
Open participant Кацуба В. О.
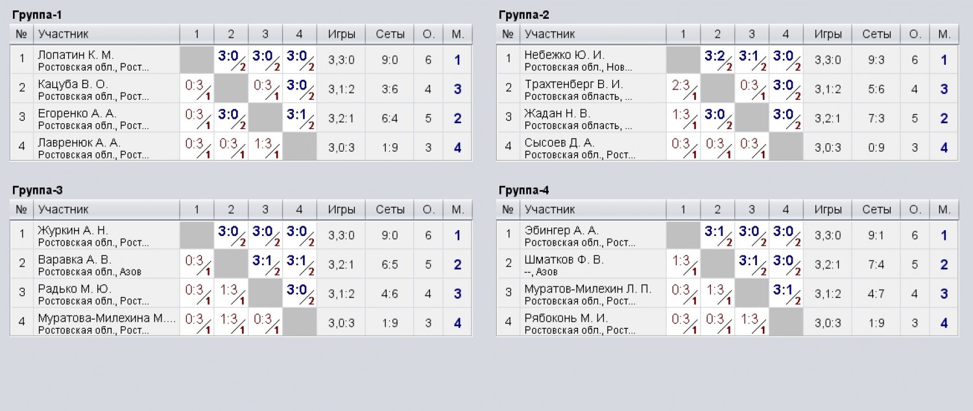pos(73,84)
